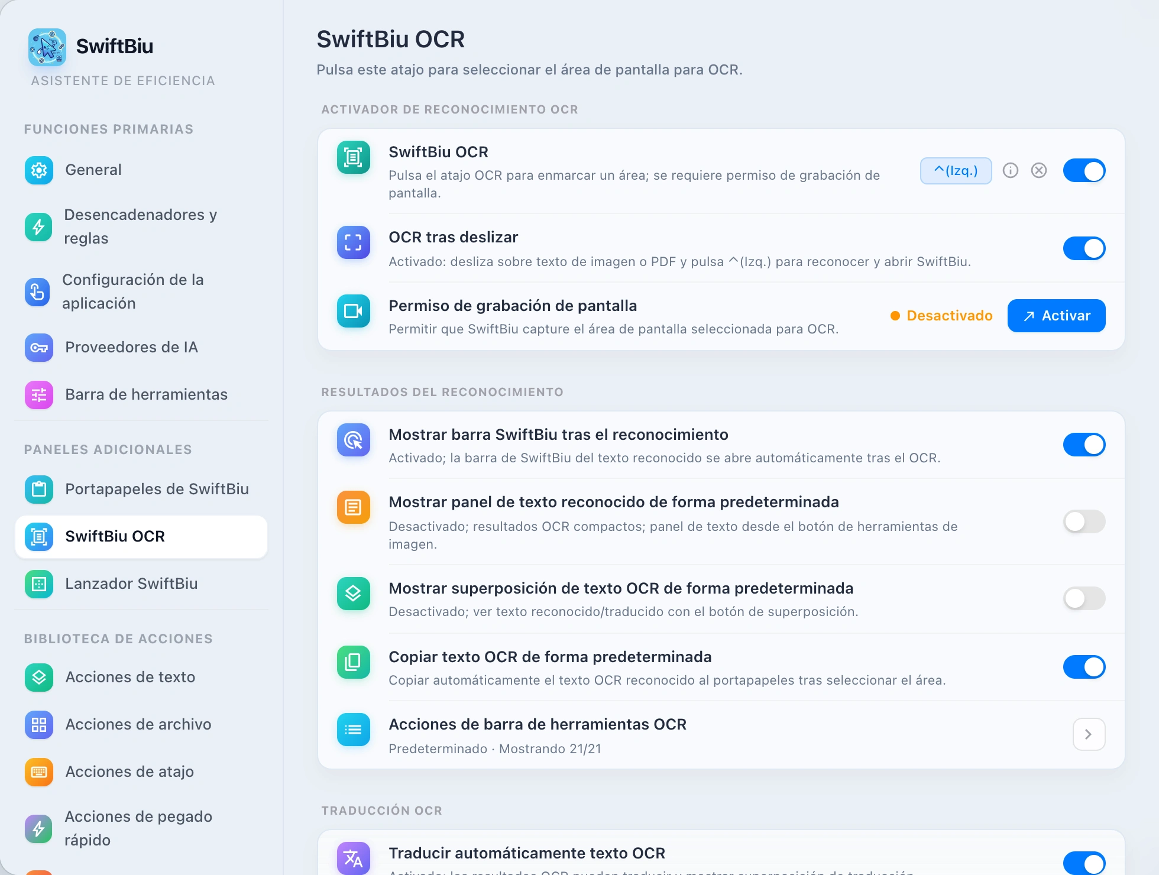Click the Copiar texto OCR copy icon

pos(354,662)
